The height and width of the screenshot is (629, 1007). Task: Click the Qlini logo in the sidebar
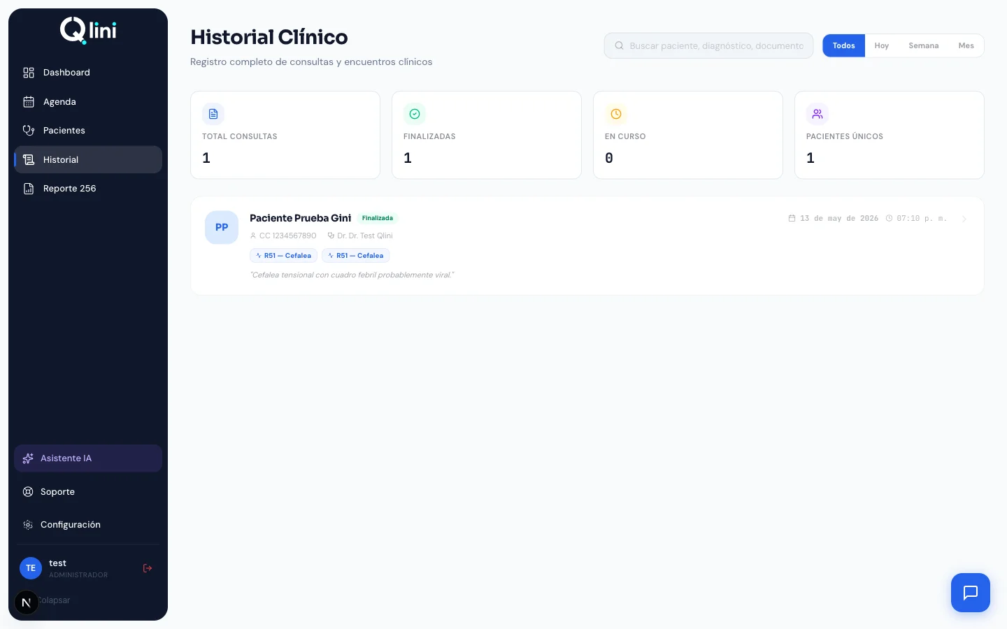point(88,30)
